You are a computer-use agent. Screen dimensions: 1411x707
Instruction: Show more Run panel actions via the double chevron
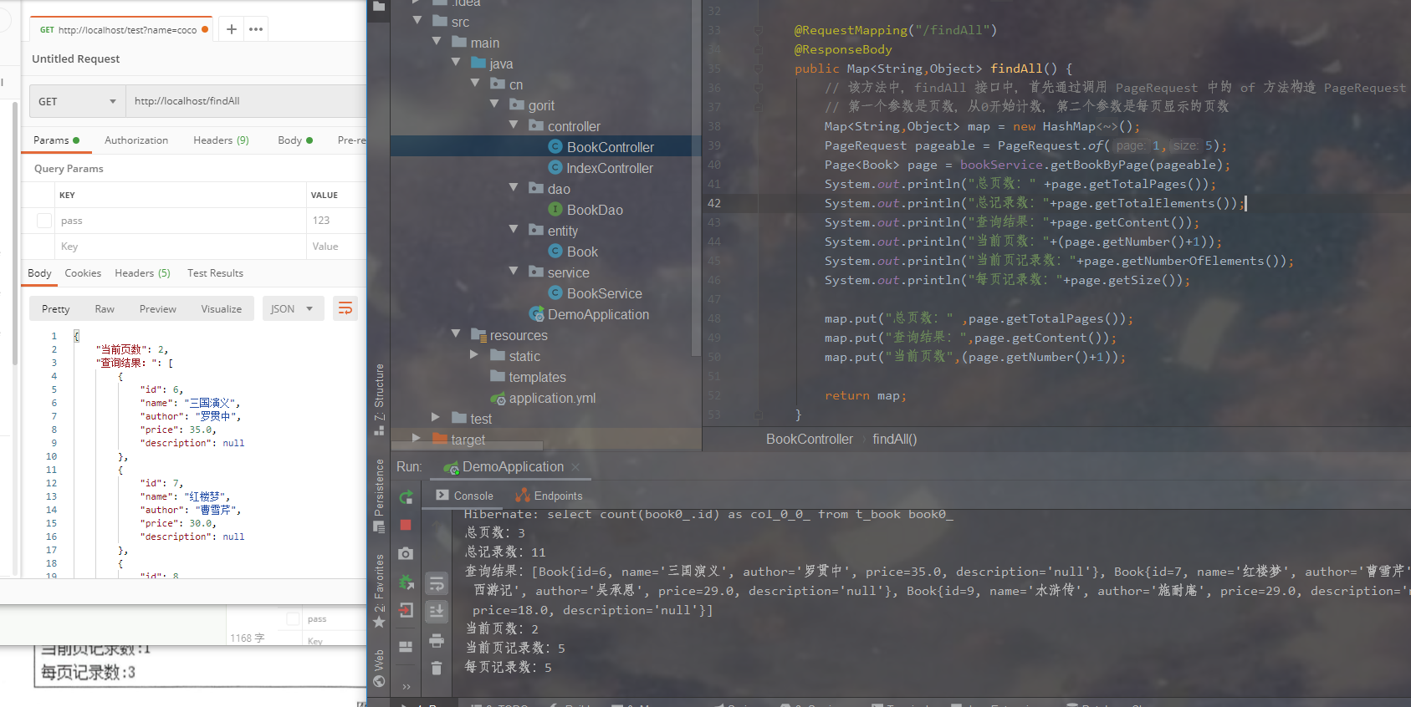pos(406,687)
